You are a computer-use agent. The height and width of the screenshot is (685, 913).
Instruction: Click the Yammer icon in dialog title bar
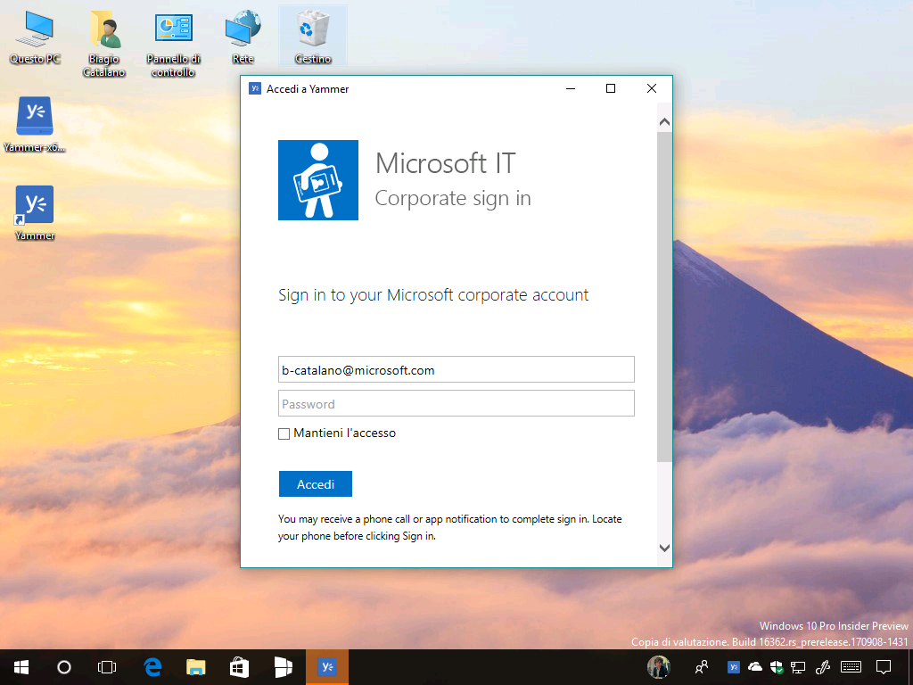[254, 88]
